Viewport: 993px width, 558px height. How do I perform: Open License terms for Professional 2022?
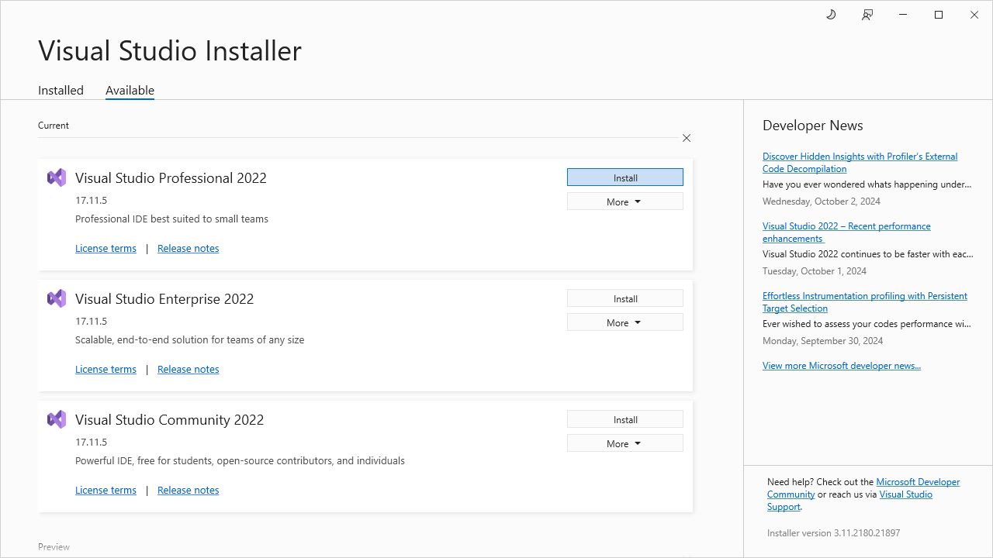pos(106,248)
